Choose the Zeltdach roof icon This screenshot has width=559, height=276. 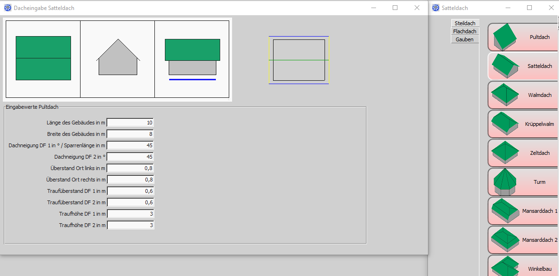(523, 153)
